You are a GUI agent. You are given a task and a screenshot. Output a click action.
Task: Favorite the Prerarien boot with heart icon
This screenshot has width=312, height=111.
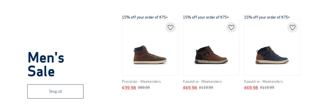(170, 27)
